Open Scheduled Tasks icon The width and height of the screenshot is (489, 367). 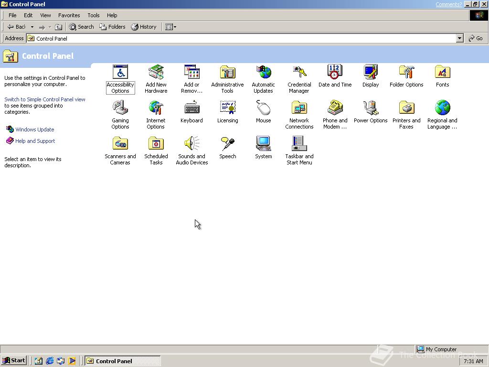coord(156,143)
